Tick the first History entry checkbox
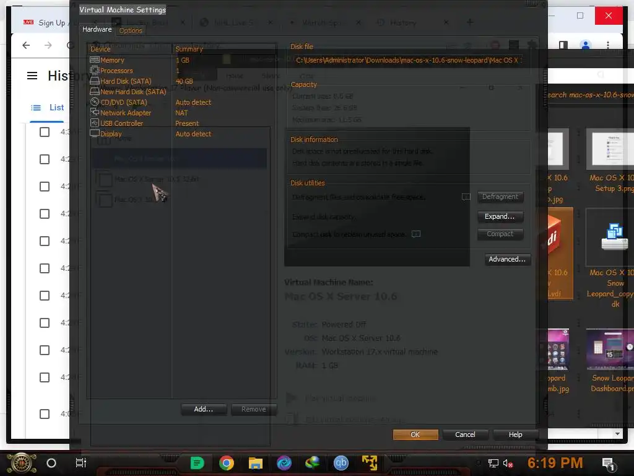Screen dimensions: 634x476 pyautogui.click(x=45, y=132)
